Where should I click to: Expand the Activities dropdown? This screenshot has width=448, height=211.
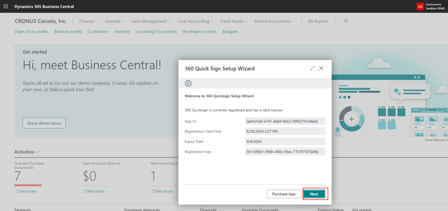[x=27, y=152]
